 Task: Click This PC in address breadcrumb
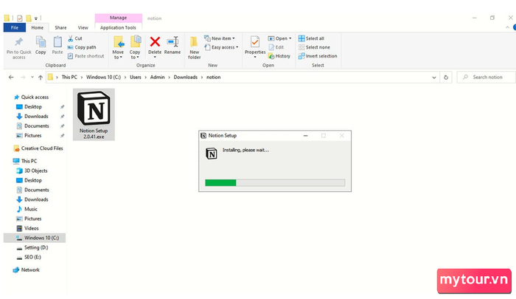[x=69, y=77]
